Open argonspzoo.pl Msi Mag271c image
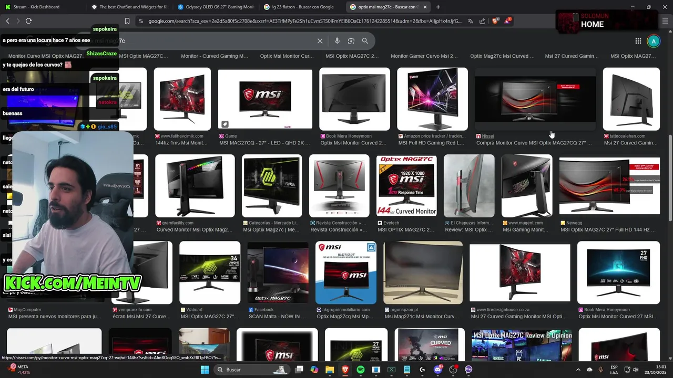 pyautogui.click(x=423, y=272)
